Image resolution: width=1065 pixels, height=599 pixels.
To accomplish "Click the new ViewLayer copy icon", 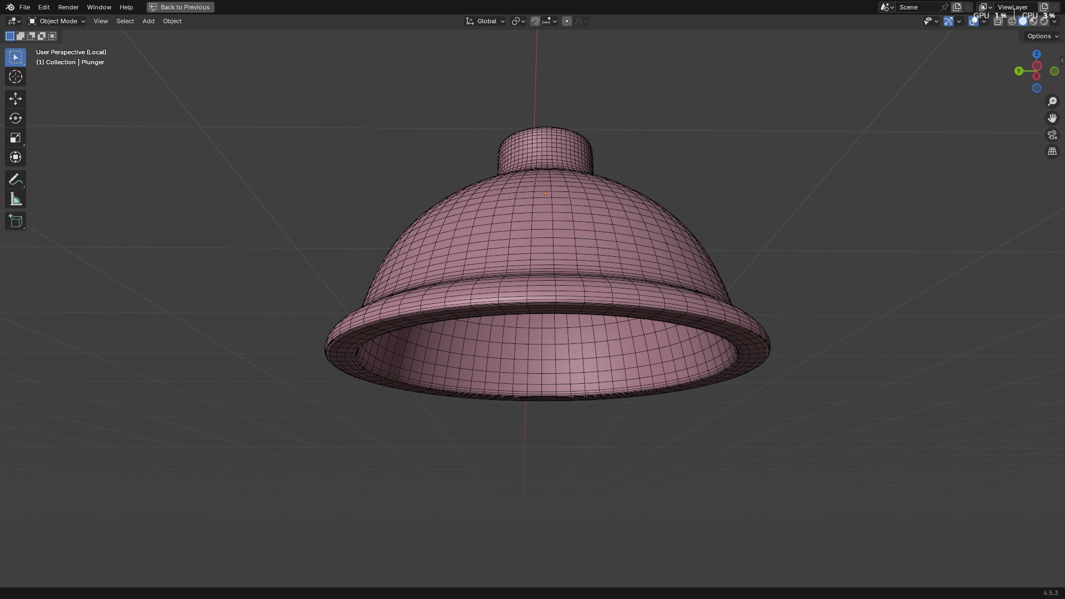I will (x=1043, y=7).
